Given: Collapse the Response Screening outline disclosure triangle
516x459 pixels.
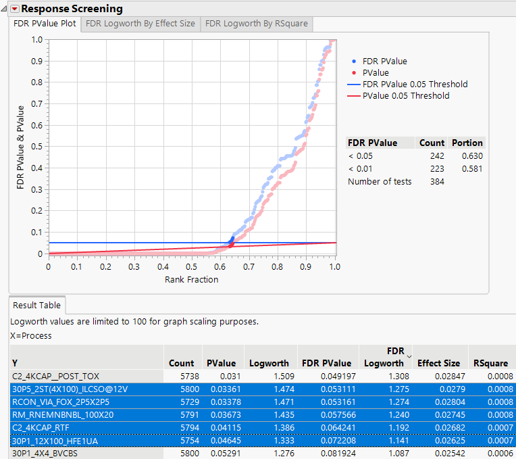Looking at the screenshot, I should [x=5, y=9].
